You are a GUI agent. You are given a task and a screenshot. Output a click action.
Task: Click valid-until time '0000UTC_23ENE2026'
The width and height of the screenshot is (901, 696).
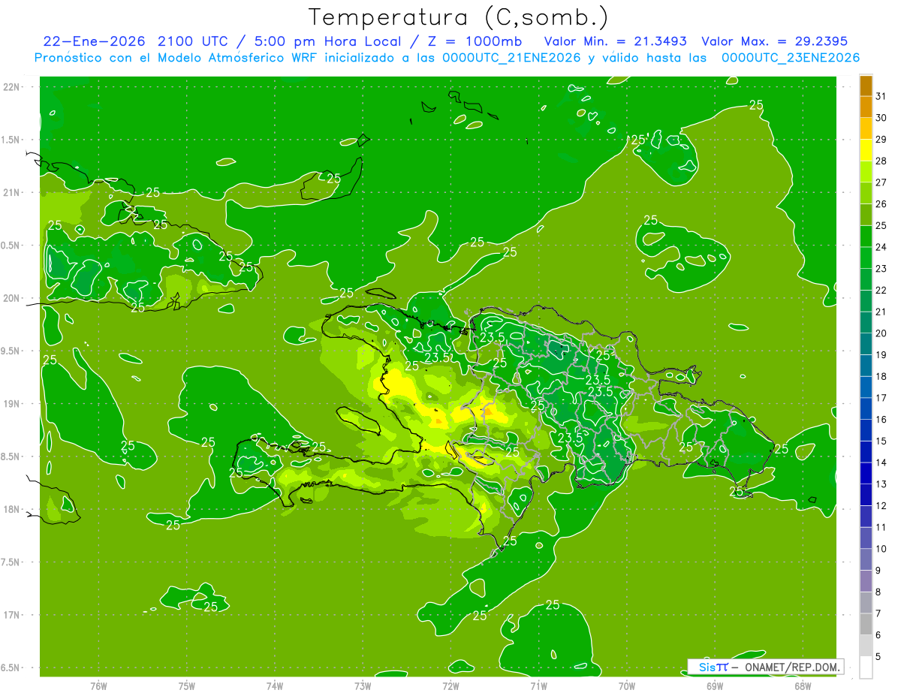click(x=791, y=58)
